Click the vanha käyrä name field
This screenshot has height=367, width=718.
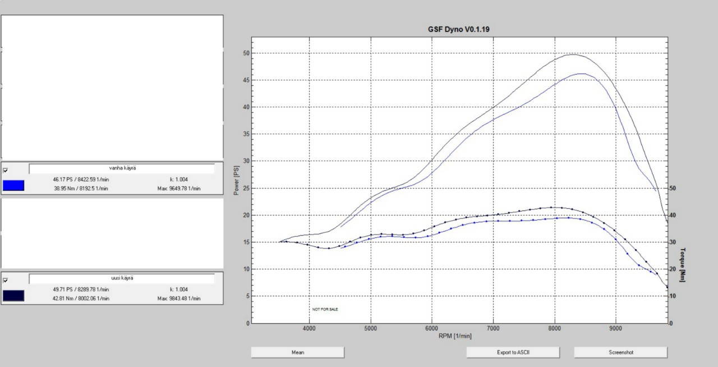[x=122, y=168]
